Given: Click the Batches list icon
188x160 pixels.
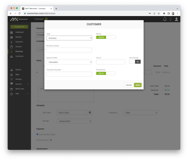Looking at the screenshot, I should pyautogui.click(x=11, y=37).
